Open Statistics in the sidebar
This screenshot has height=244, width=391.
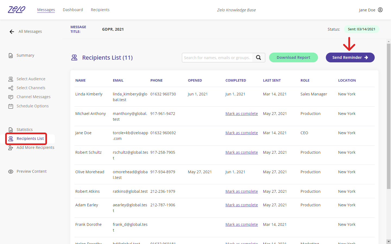tap(24, 130)
